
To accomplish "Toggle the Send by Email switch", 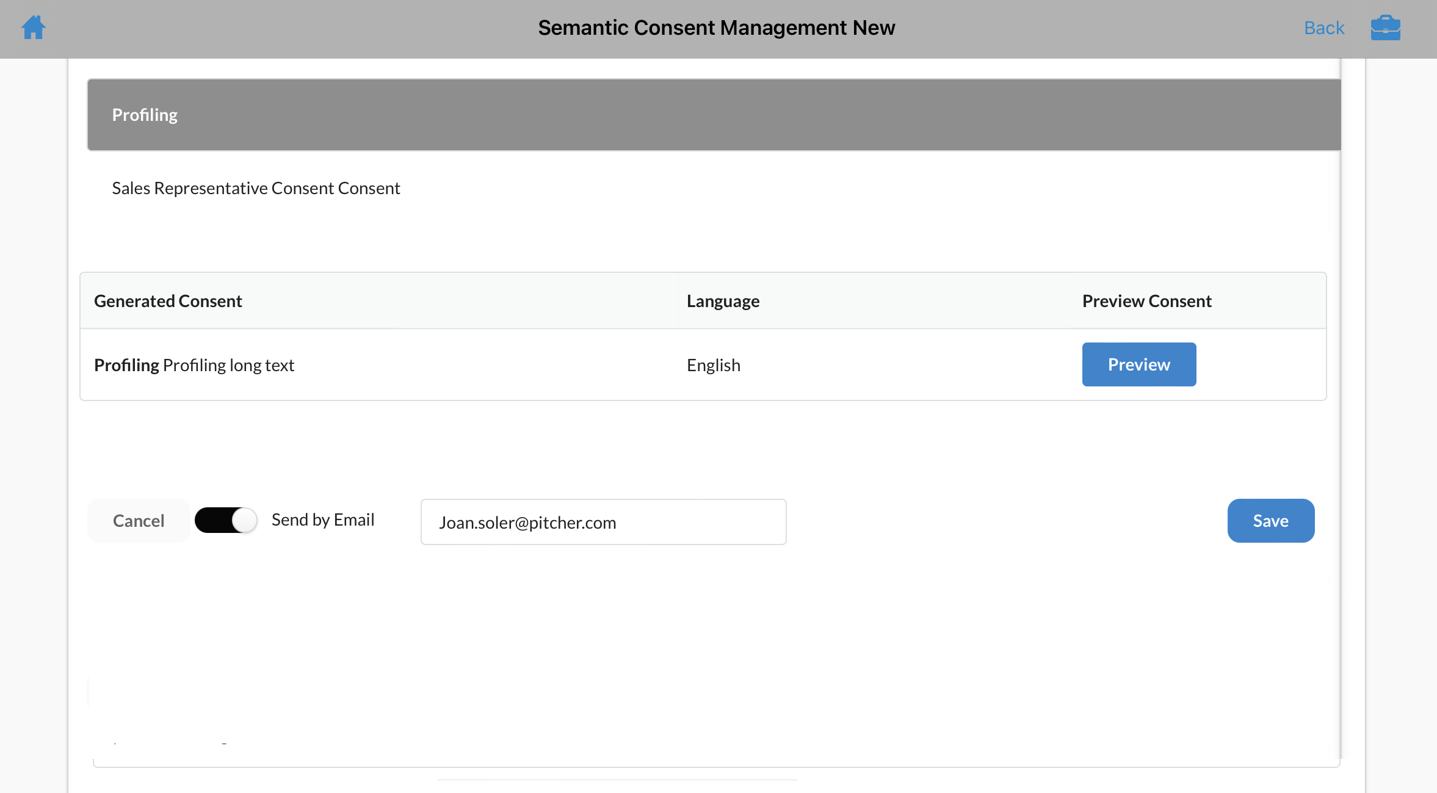I will (226, 521).
